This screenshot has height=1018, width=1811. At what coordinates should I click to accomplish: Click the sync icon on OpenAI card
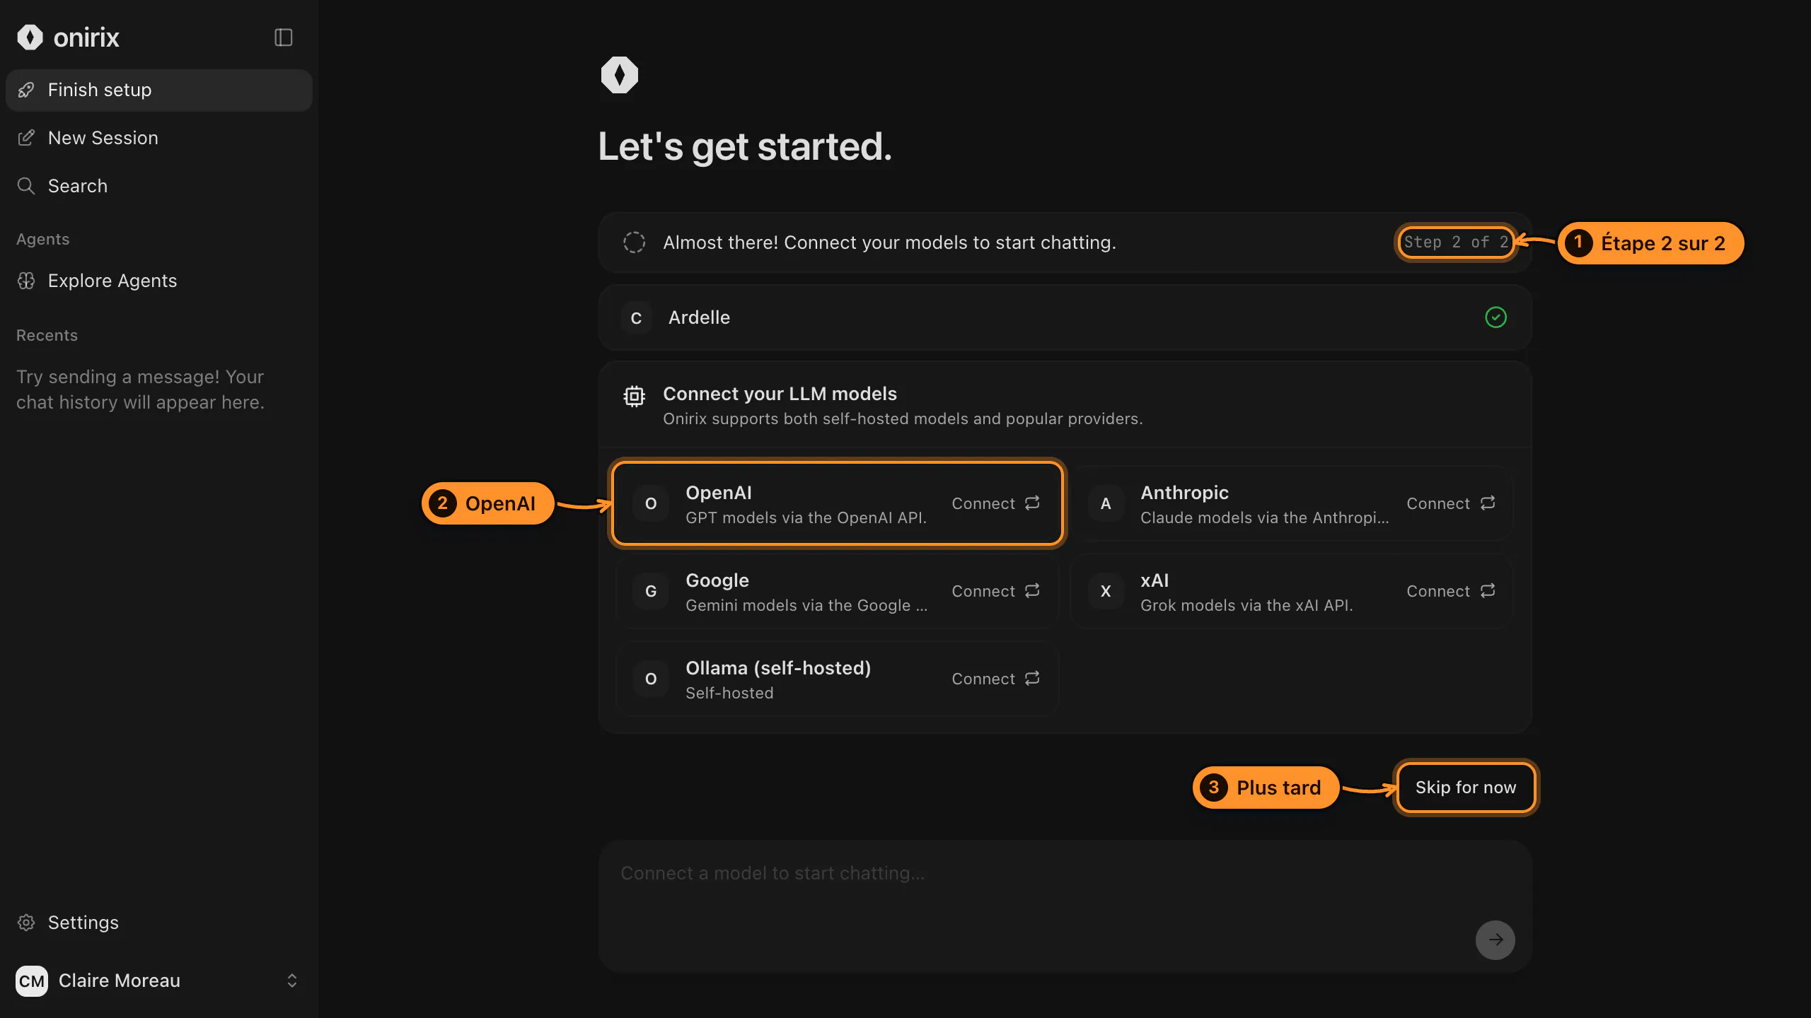pos(1032,503)
